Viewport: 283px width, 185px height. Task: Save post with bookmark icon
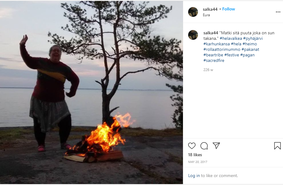(277, 146)
